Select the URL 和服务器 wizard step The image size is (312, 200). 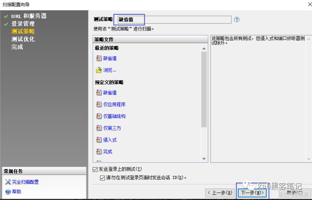(x=29, y=16)
